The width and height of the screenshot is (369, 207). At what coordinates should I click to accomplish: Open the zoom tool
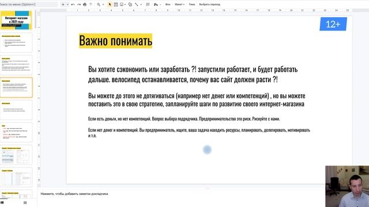coord(99,5)
